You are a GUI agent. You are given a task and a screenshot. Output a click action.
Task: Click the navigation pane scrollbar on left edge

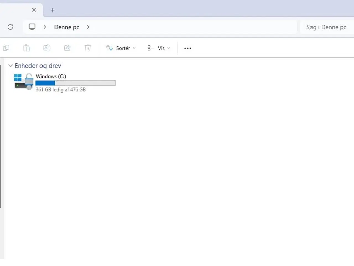click(1, 136)
